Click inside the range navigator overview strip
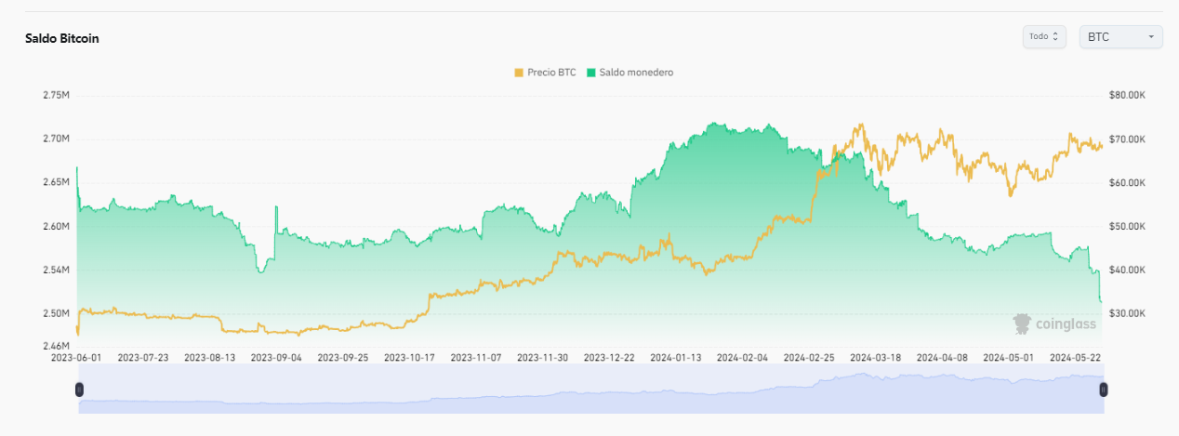Viewport: 1179px width, 436px height. [591, 389]
